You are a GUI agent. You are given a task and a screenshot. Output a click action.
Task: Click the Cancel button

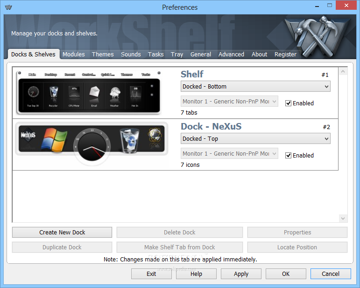tap(331, 274)
